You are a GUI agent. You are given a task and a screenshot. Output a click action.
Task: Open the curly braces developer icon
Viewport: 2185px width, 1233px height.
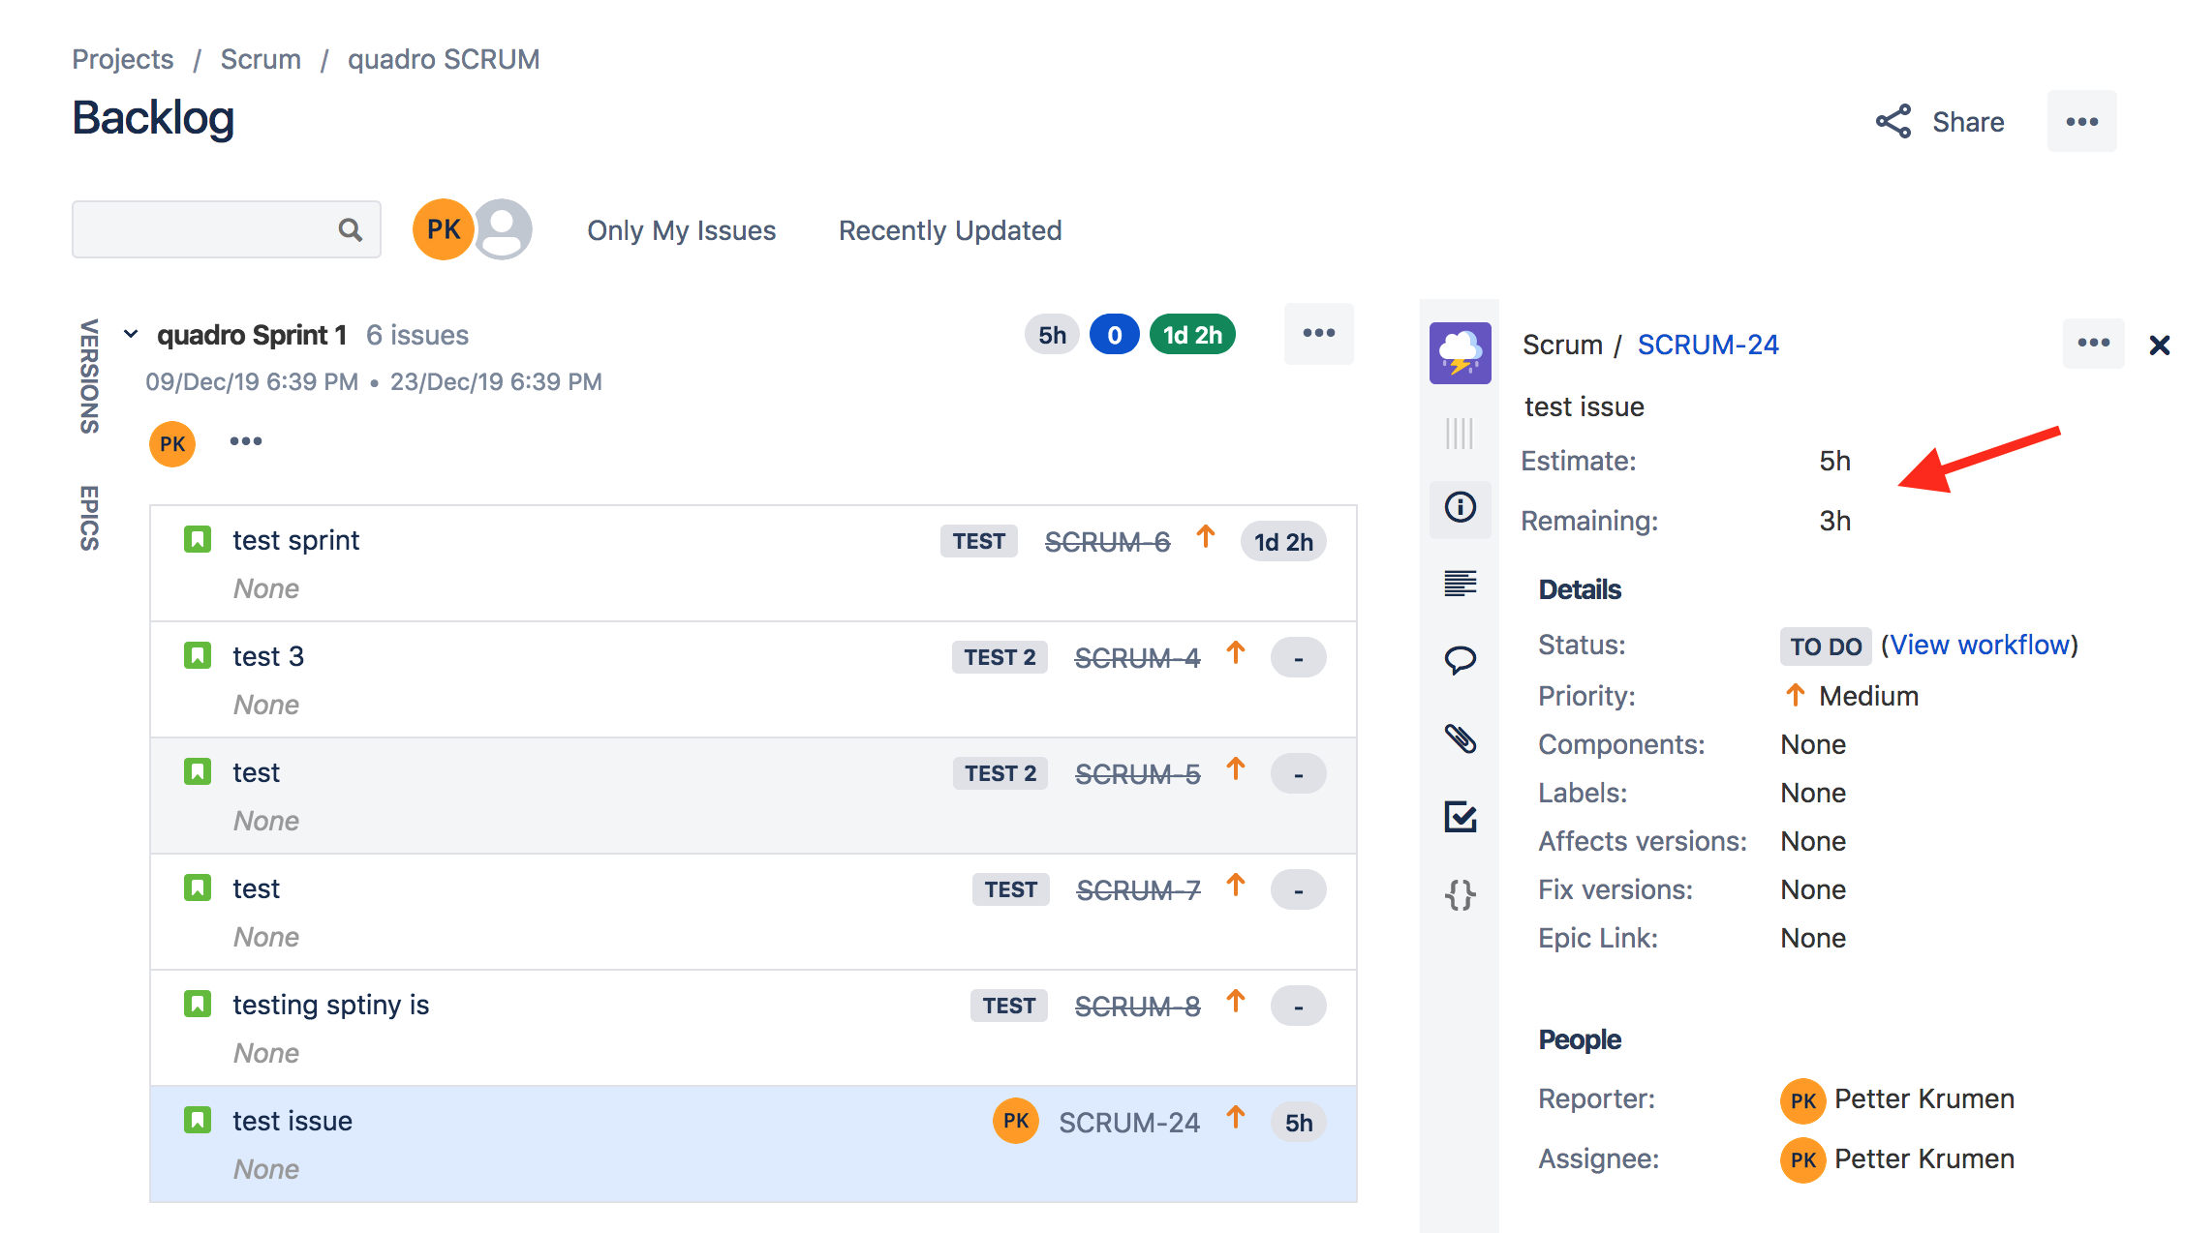tap(1460, 894)
